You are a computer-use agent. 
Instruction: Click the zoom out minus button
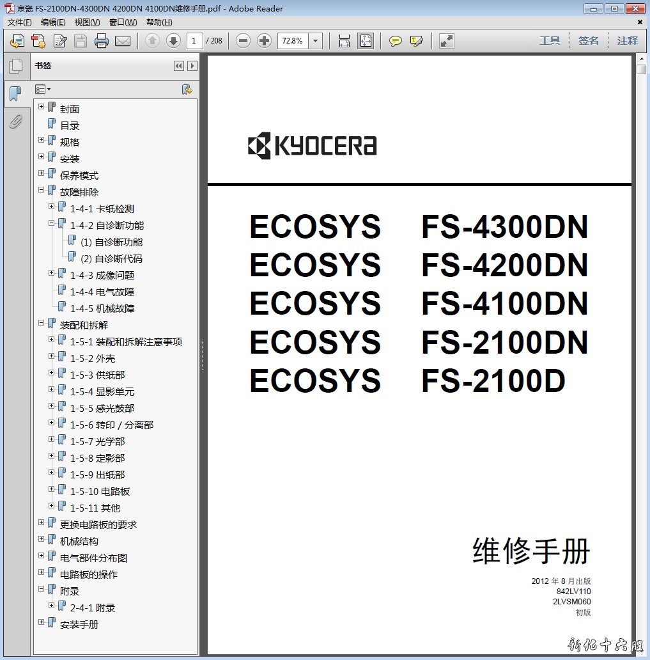(x=243, y=41)
